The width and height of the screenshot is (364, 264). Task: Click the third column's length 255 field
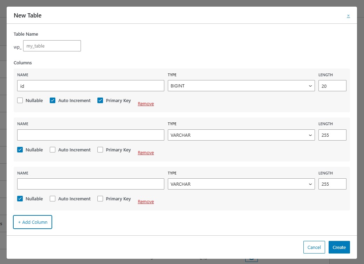tap(332, 184)
